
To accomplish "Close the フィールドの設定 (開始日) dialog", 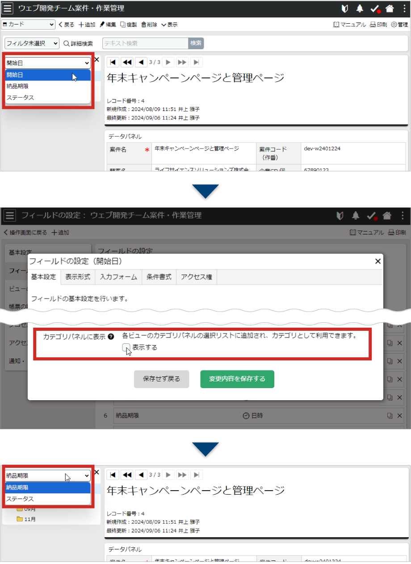I will [x=377, y=261].
